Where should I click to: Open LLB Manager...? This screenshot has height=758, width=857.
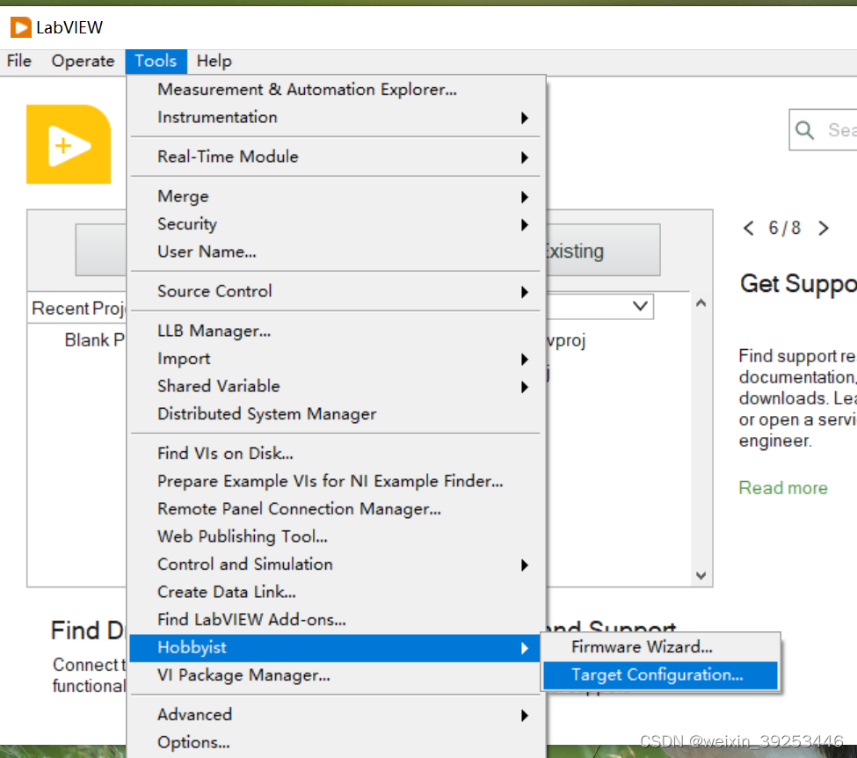click(x=335, y=331)
